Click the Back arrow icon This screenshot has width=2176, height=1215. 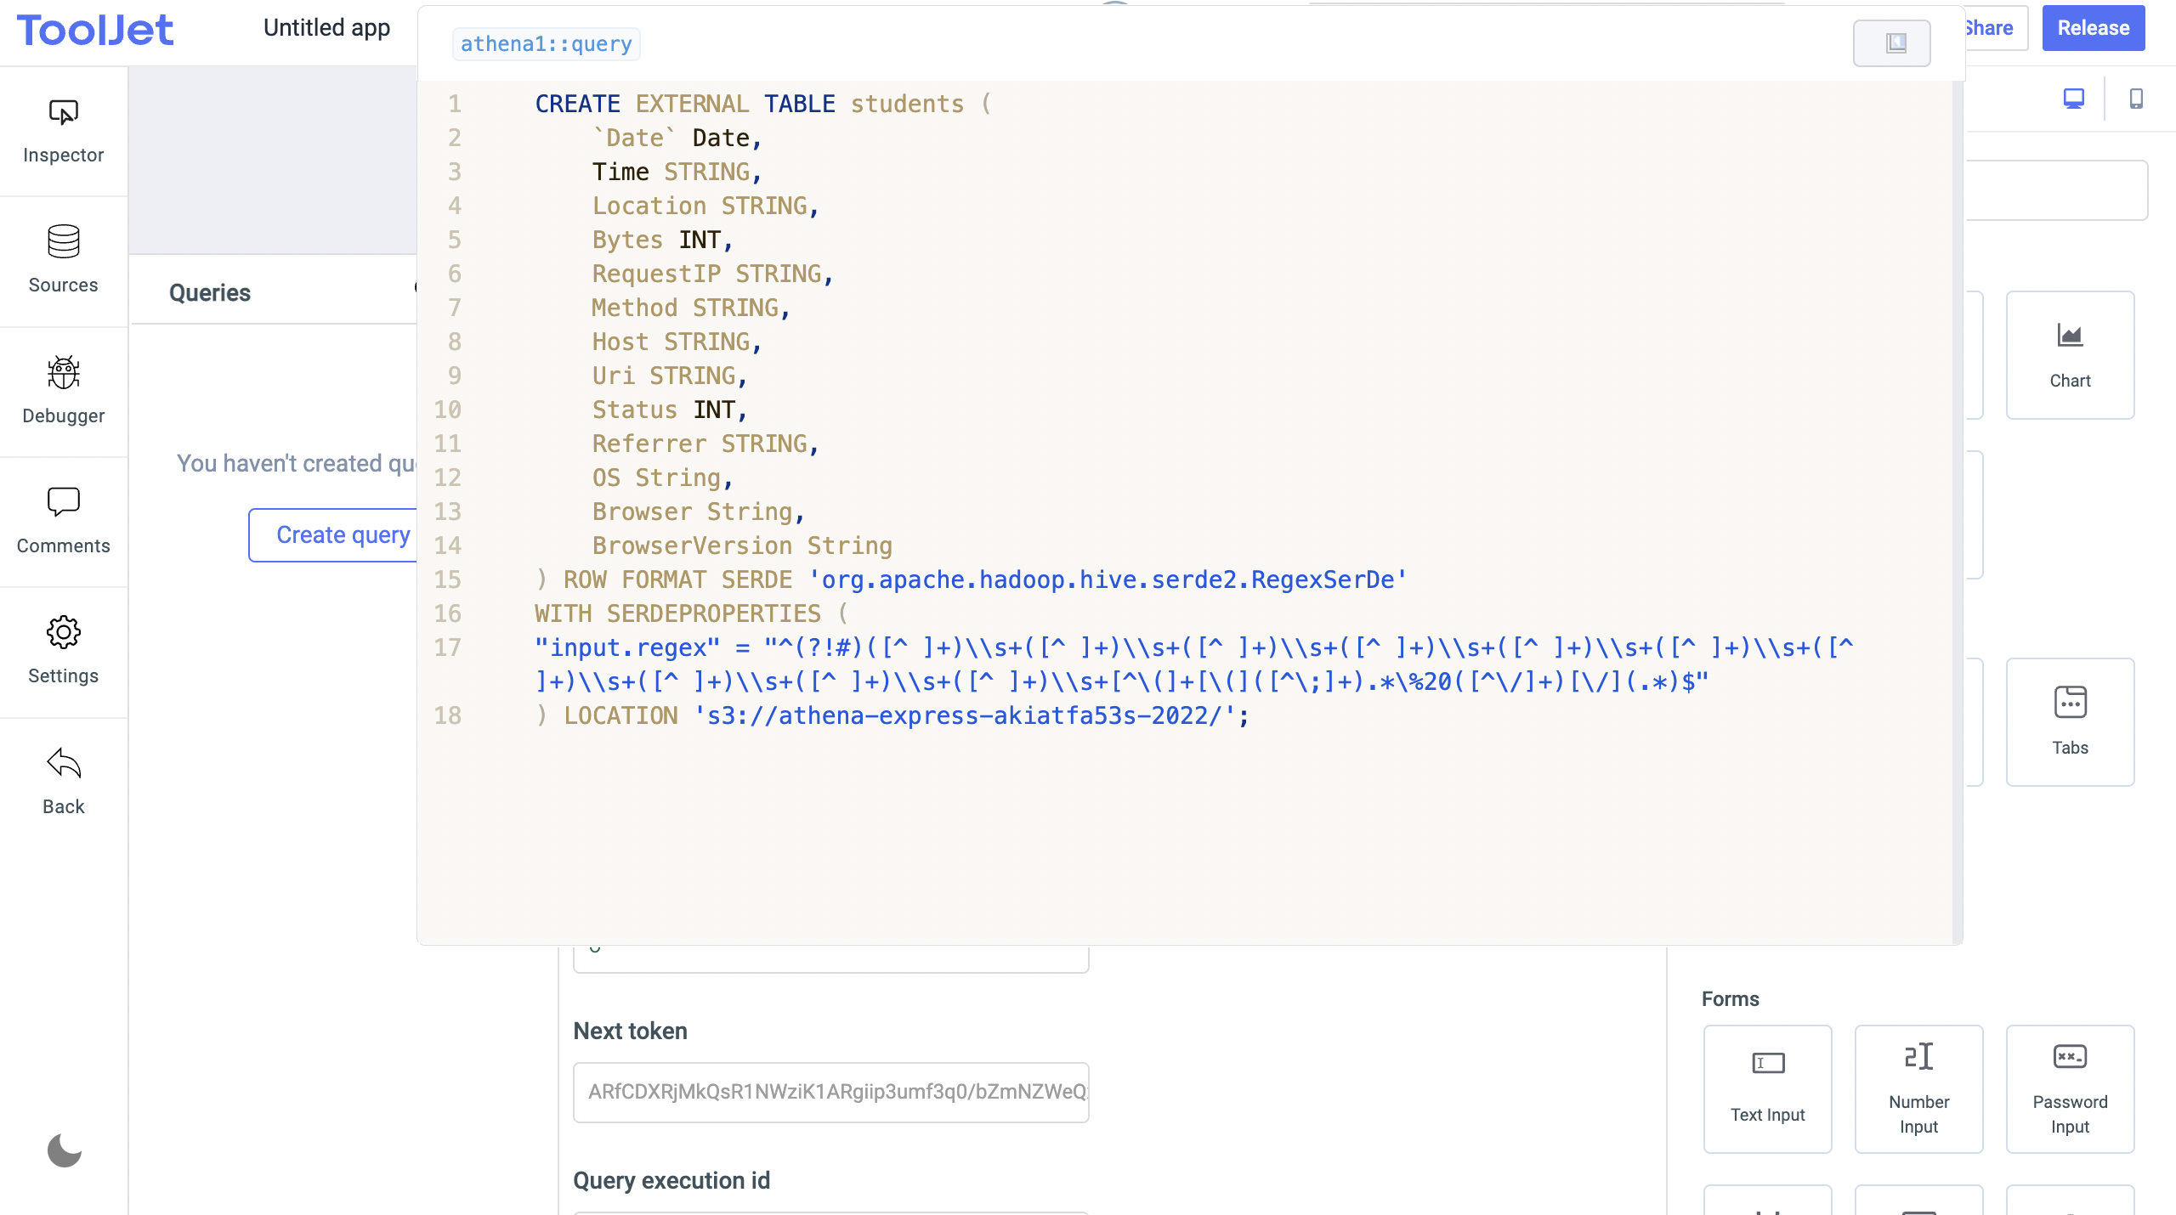click(64, 764)
